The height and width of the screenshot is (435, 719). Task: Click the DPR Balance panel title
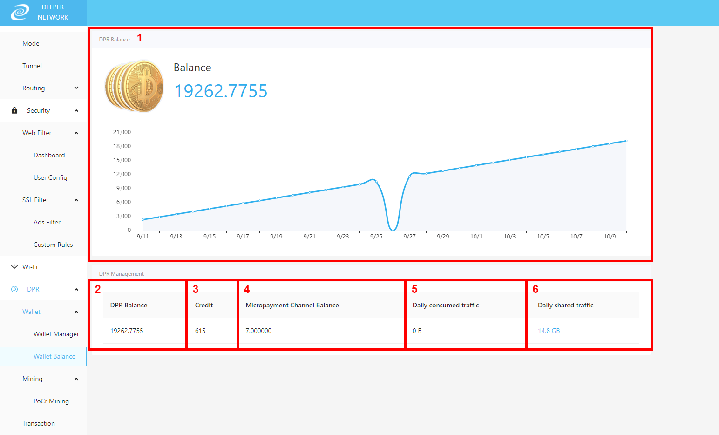115,40
